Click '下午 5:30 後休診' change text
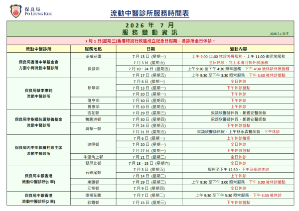 click(x=267, y=195)
